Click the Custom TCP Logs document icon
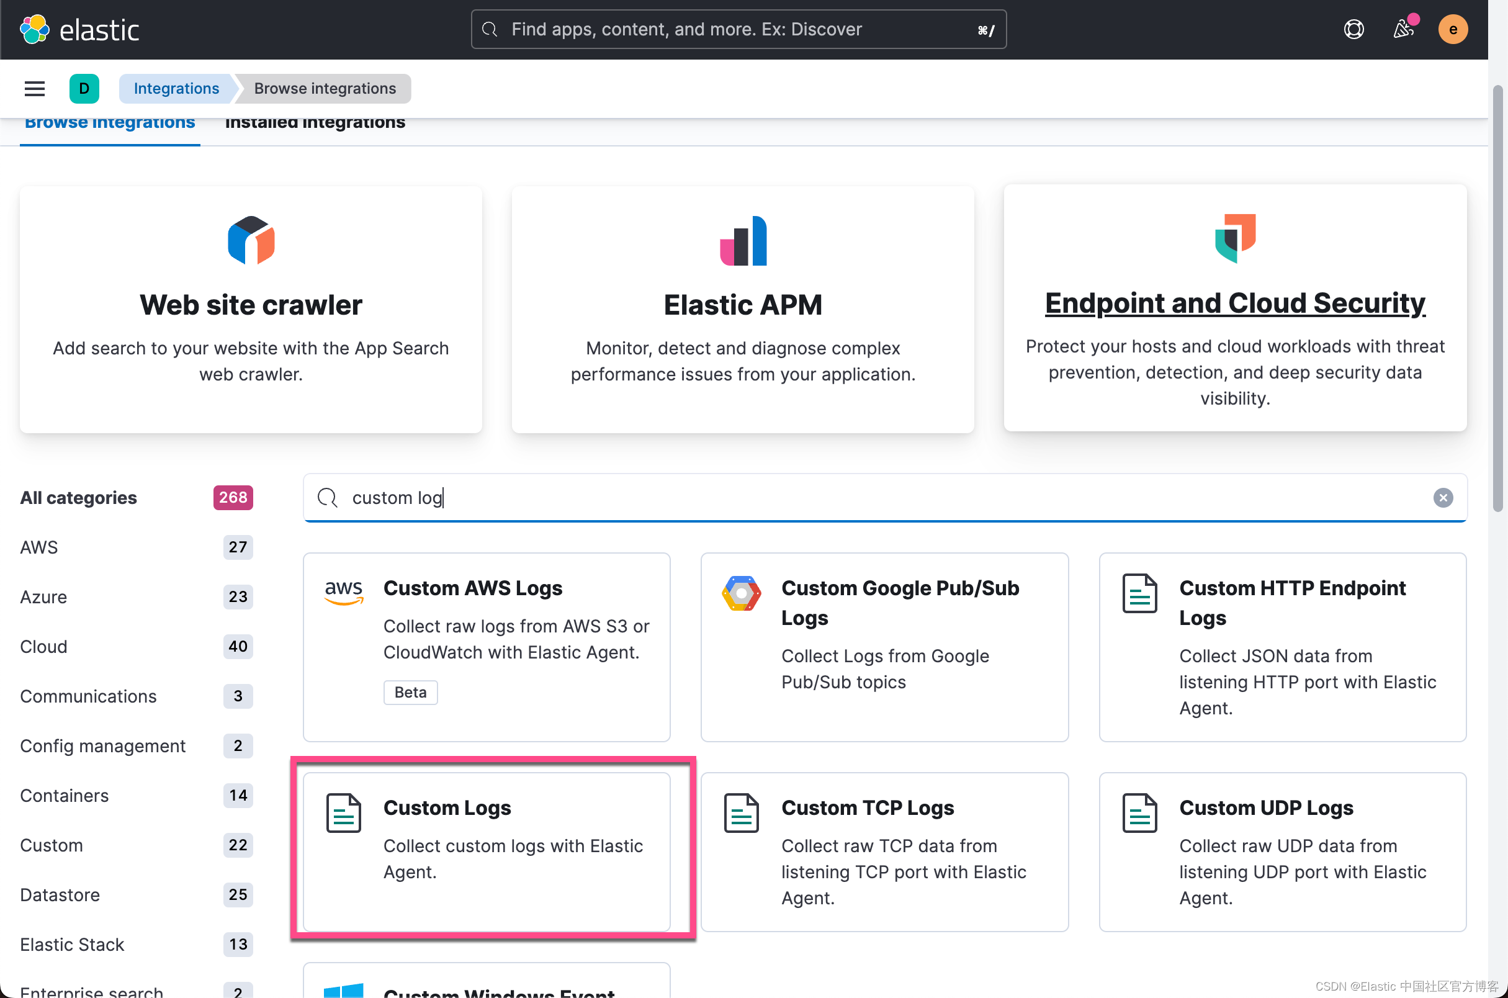1508x998 pixels. tap(741, 813)
